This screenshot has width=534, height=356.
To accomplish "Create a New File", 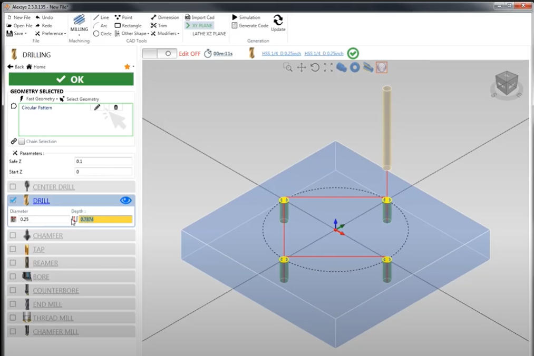I will [x=19, y=17].
